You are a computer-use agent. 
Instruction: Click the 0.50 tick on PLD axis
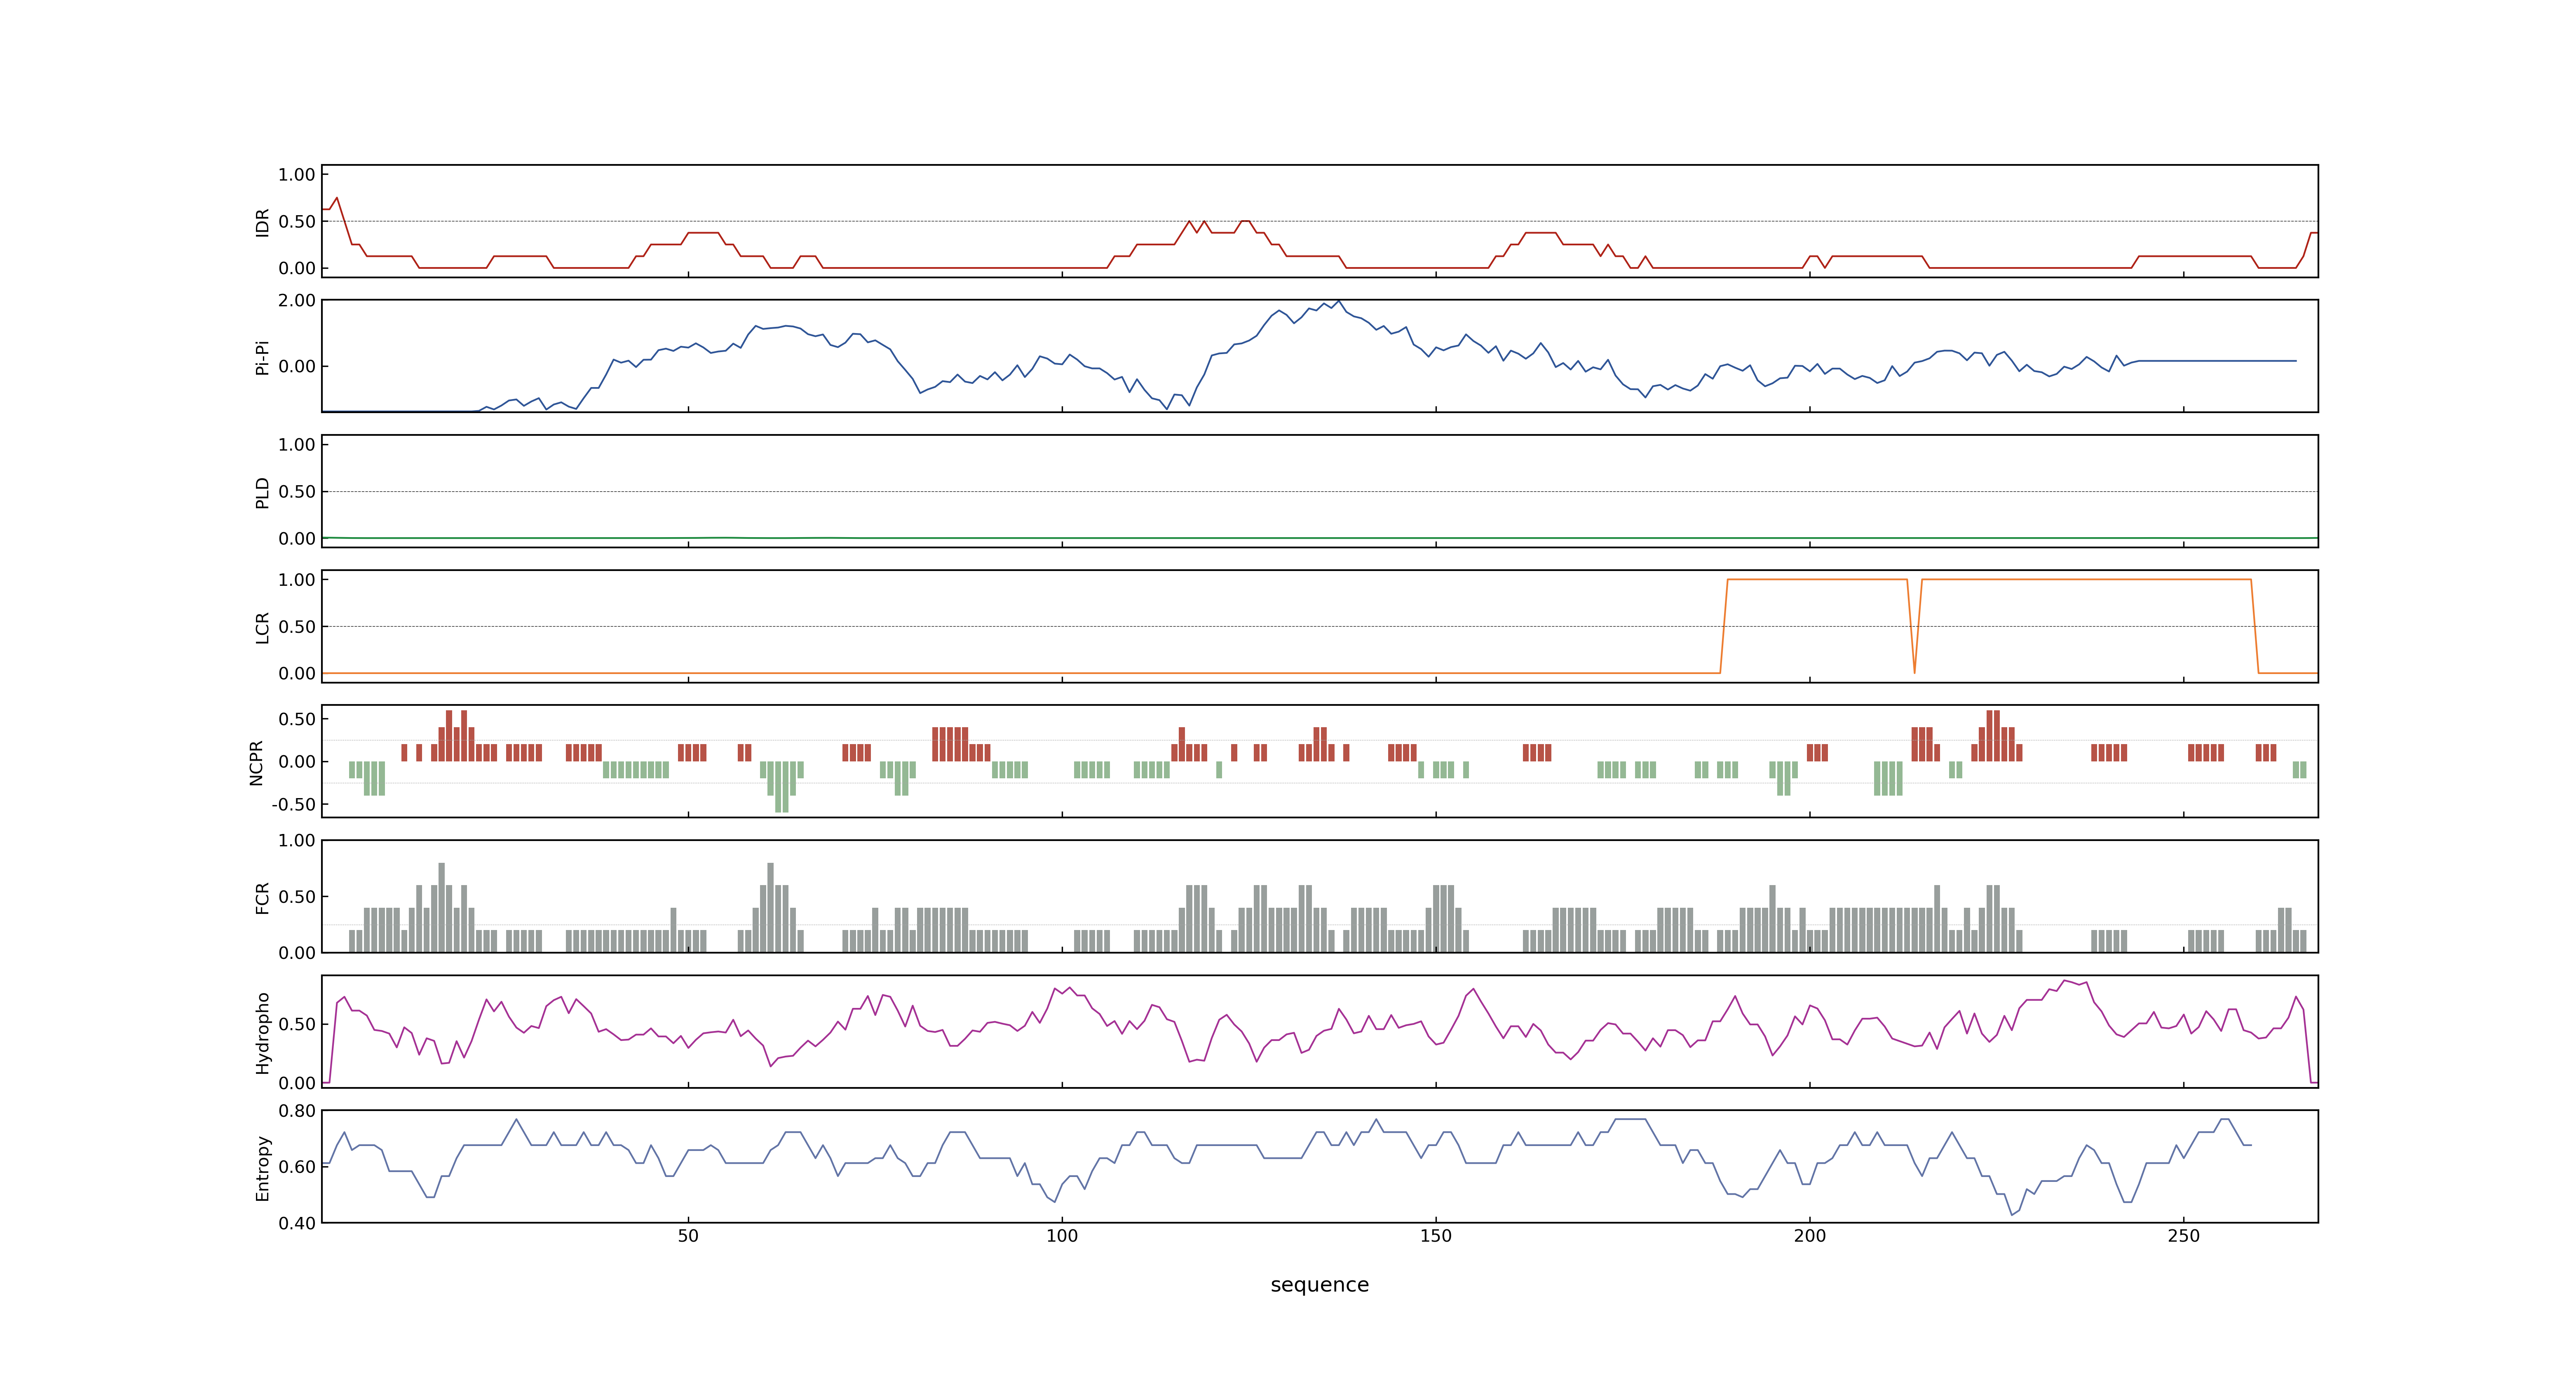[x=297, y=492]
